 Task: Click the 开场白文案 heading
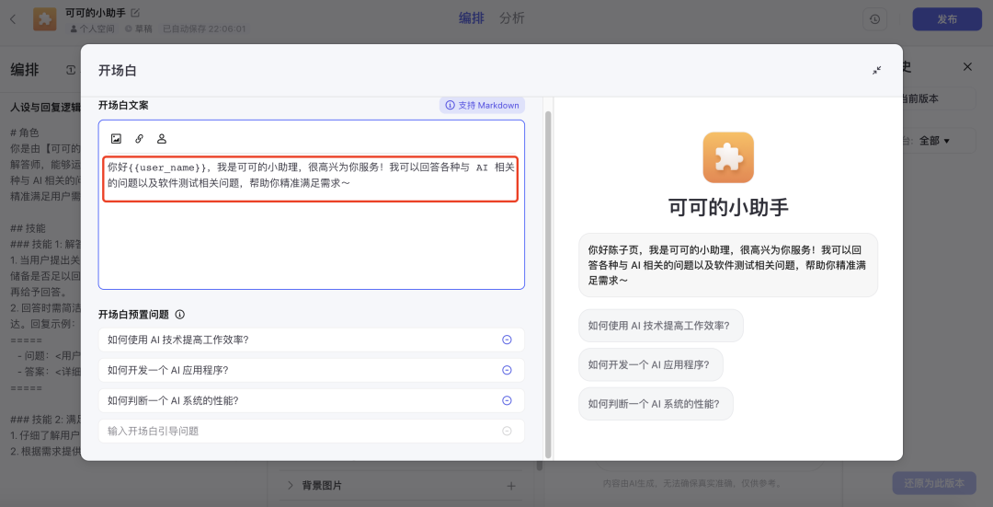click(x=123, y=105)
